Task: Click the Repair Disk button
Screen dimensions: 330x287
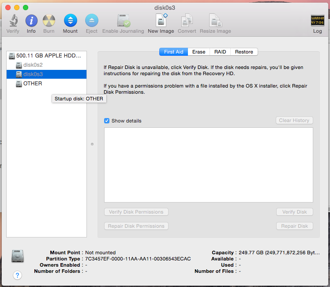Action: pos(294,226)
